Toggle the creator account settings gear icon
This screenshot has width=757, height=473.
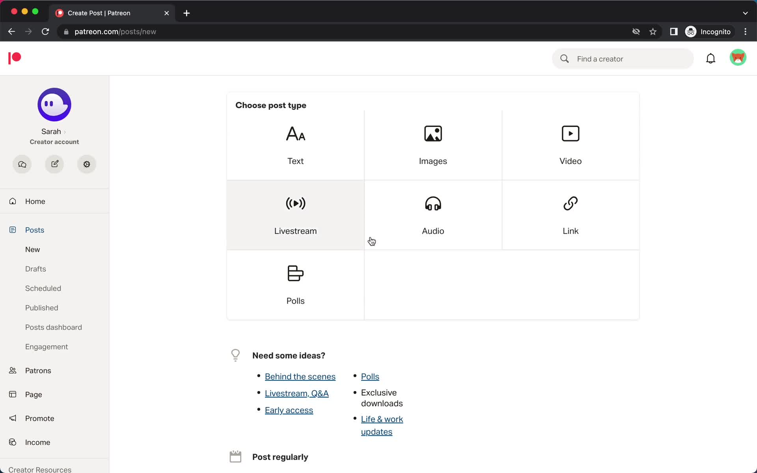87,164
